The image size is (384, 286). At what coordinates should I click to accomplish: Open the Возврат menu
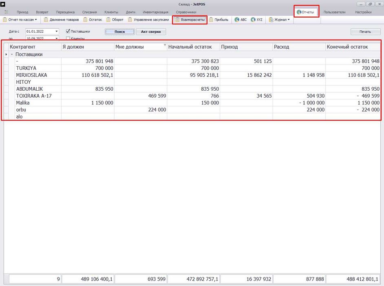[x=42, y=12]
